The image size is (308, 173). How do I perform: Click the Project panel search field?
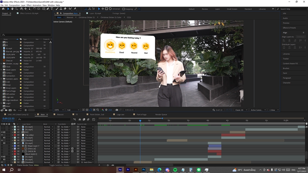[x=26, y=35]
